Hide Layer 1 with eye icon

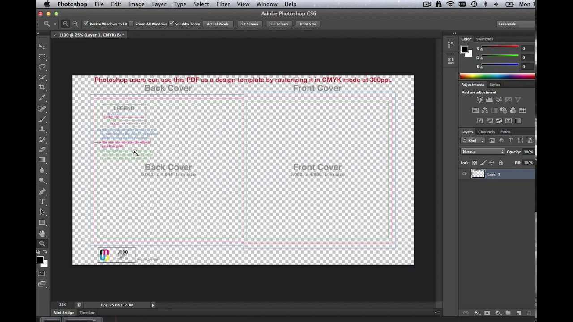coord(464,174)
